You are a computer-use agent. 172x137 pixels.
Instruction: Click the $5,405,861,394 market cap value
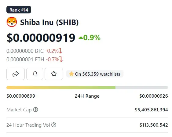[x=151, y=110]
